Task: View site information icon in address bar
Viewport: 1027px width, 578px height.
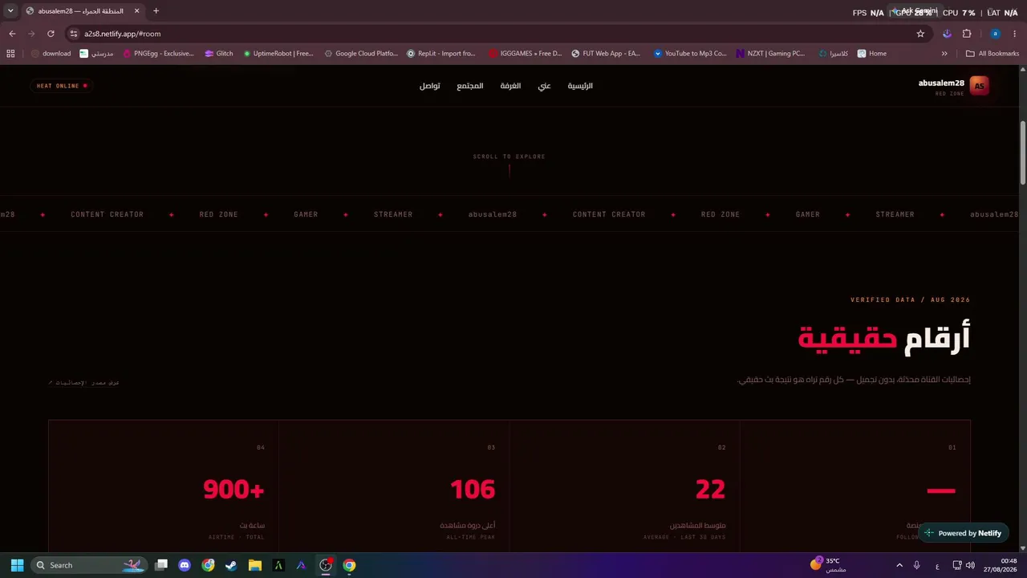Action: [74, 34]
